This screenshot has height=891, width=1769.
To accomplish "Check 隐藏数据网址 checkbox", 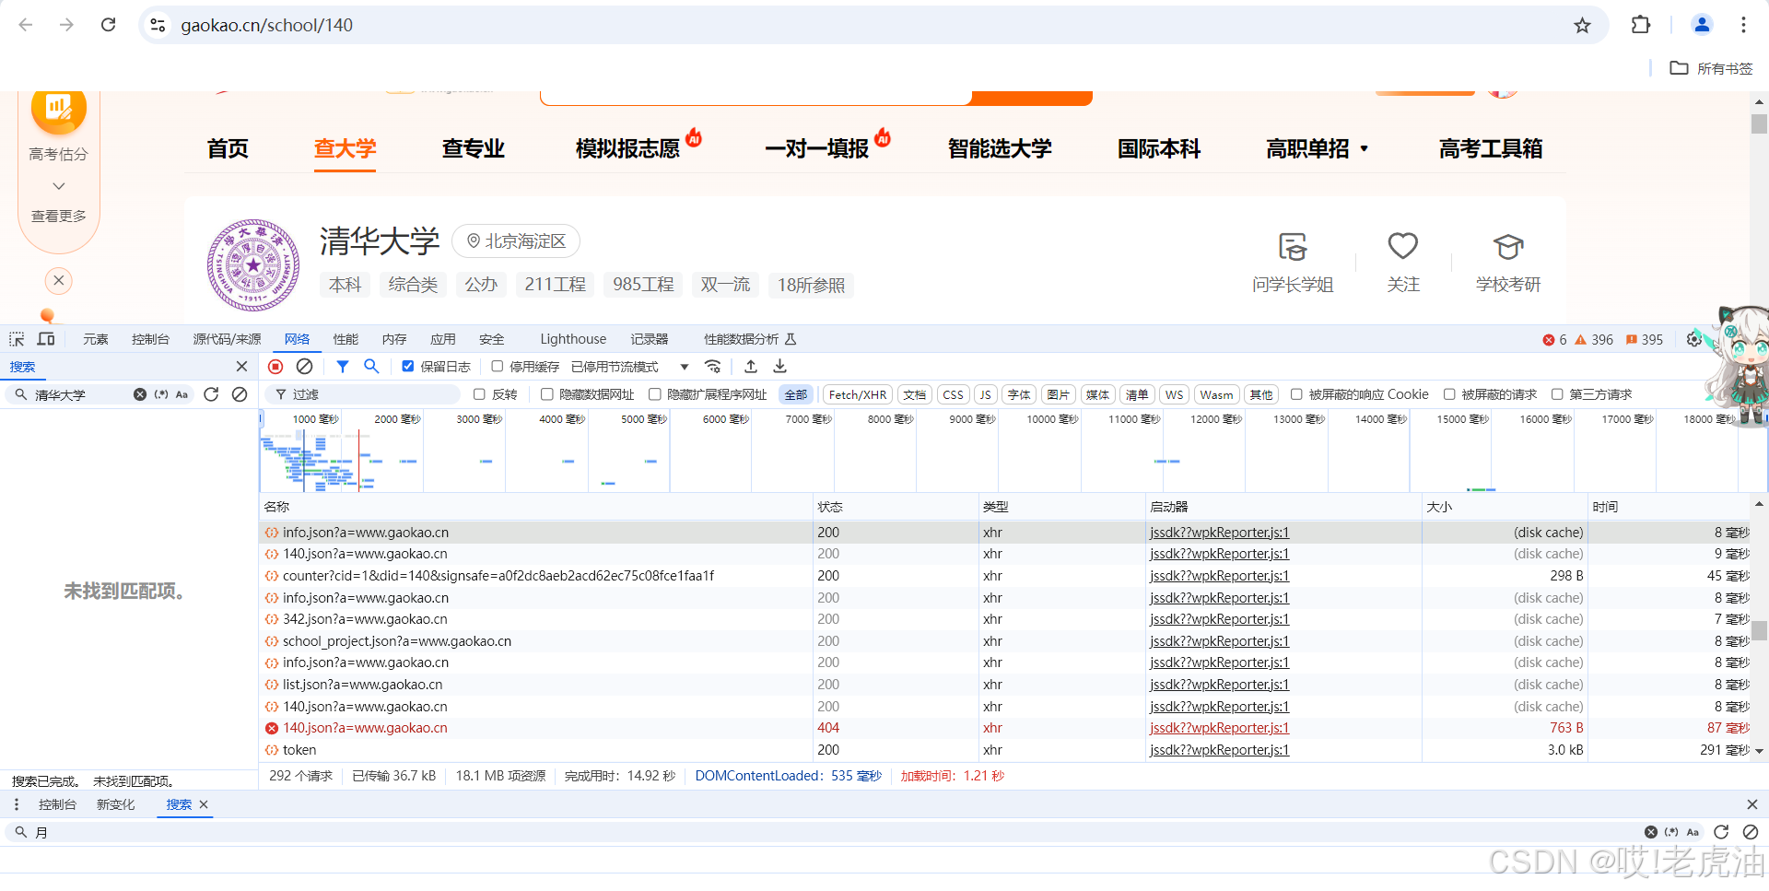I will [547, 394].
